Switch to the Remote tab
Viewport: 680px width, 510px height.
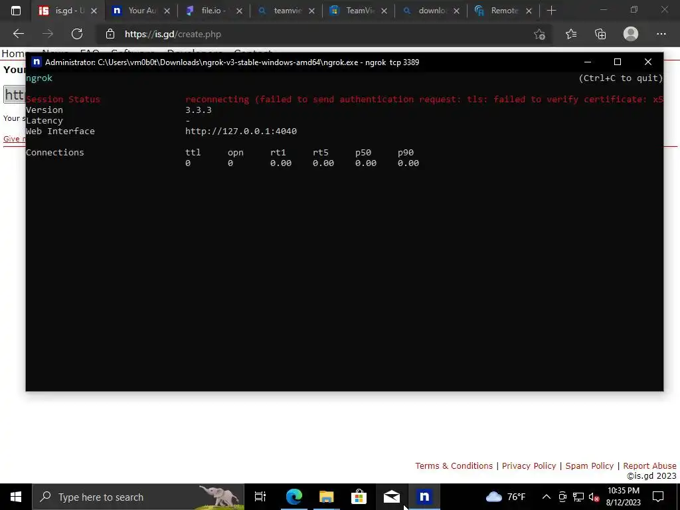click(502, 11)
